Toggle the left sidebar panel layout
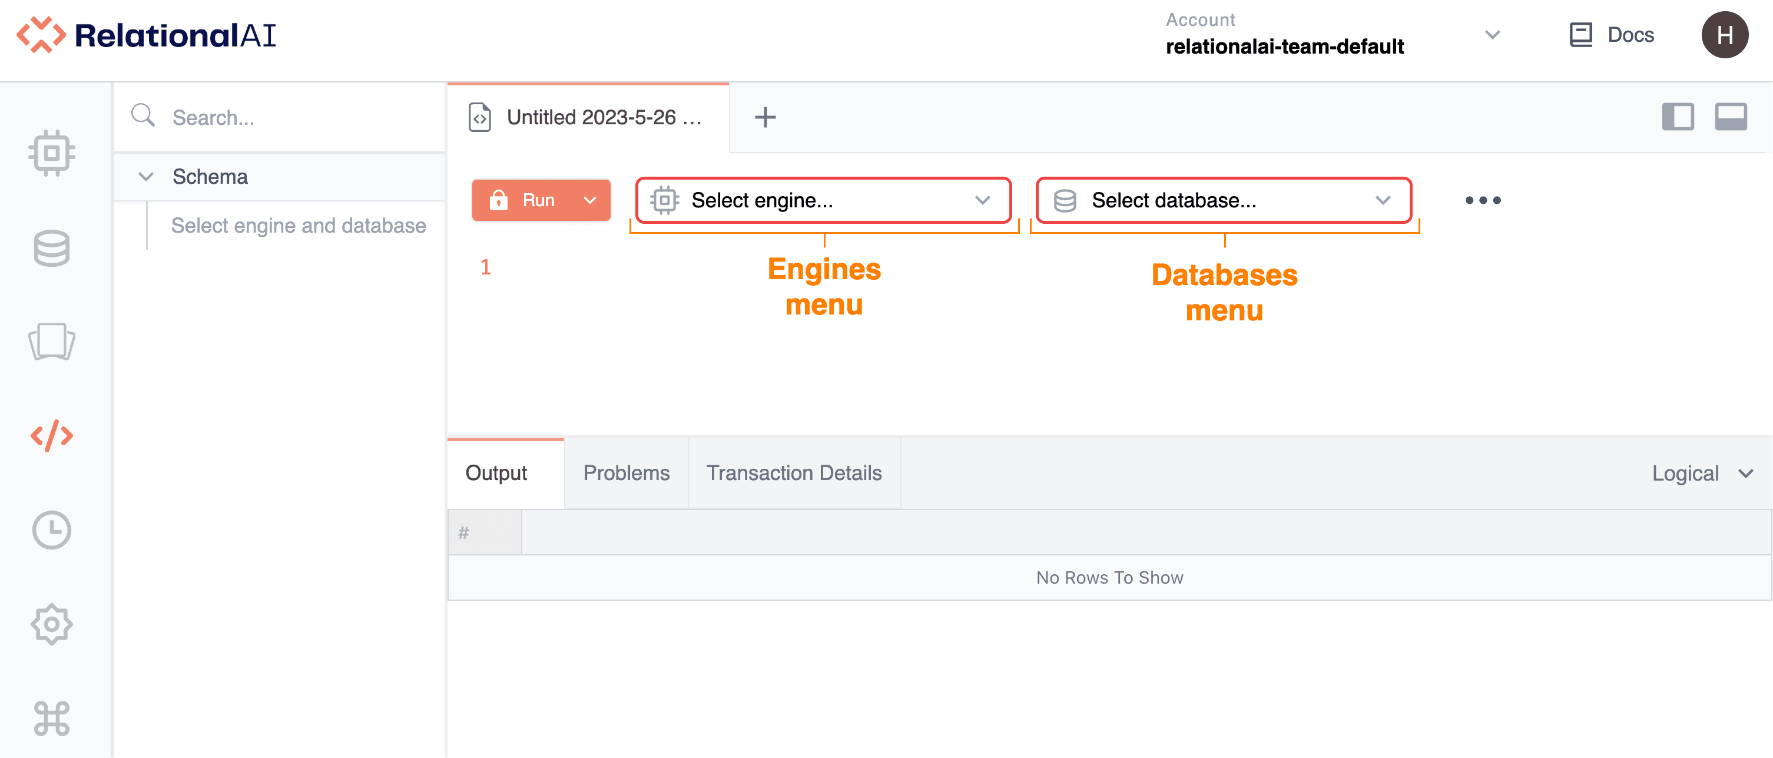Viewport: 1773px width, 758px height. coord(1678,117)
